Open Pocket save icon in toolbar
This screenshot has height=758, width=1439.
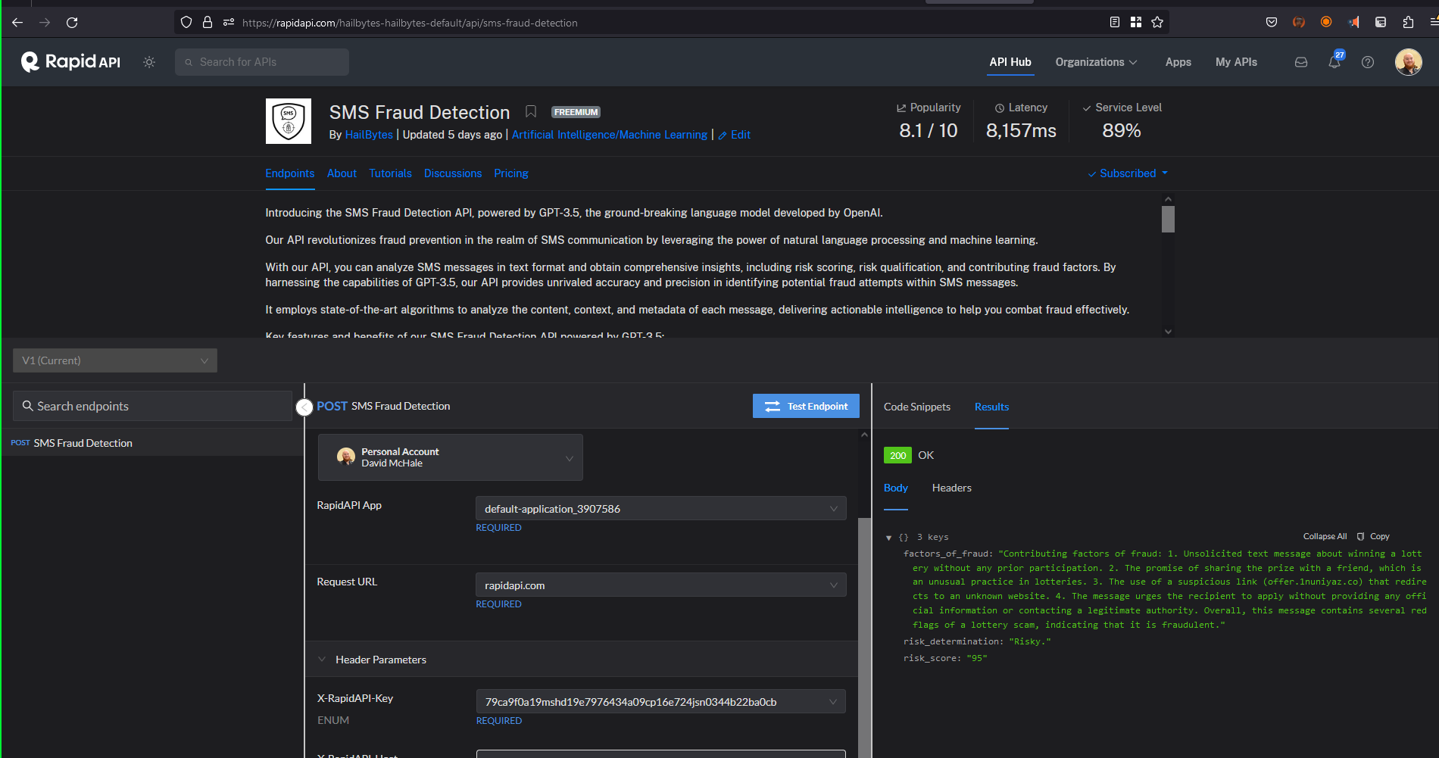point(1272,22)
